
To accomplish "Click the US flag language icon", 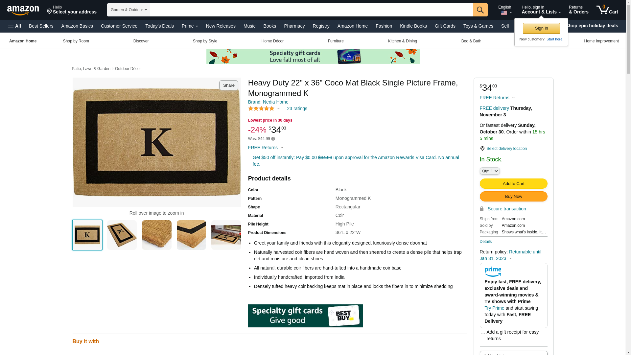I will [x=504, y=13].
